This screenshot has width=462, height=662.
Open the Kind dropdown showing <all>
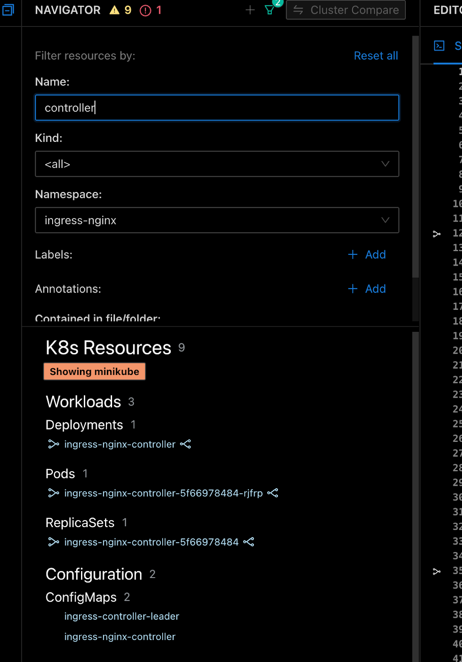coord(217,164)
